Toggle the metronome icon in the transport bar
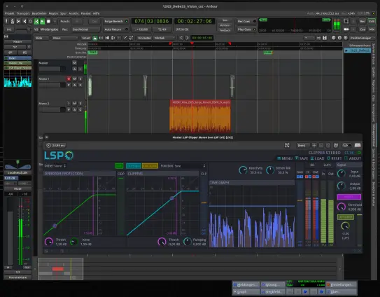 [13, 21]
